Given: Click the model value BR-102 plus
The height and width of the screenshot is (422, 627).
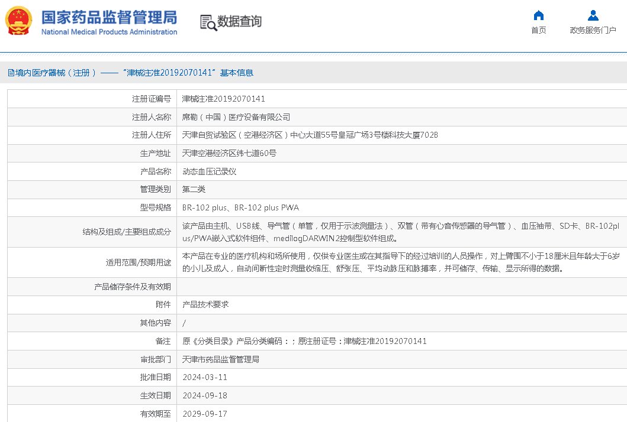Looking at the screenshot, I should coord(204,207).
